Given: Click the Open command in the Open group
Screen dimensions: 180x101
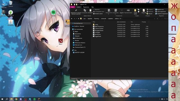Looking at the screenshot, I should pyautogui.click(x=150, y=10).
